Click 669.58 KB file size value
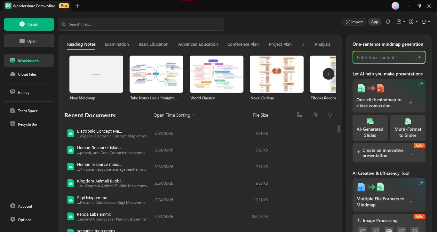This screenshot has height=232, width=437. [260, 217]
